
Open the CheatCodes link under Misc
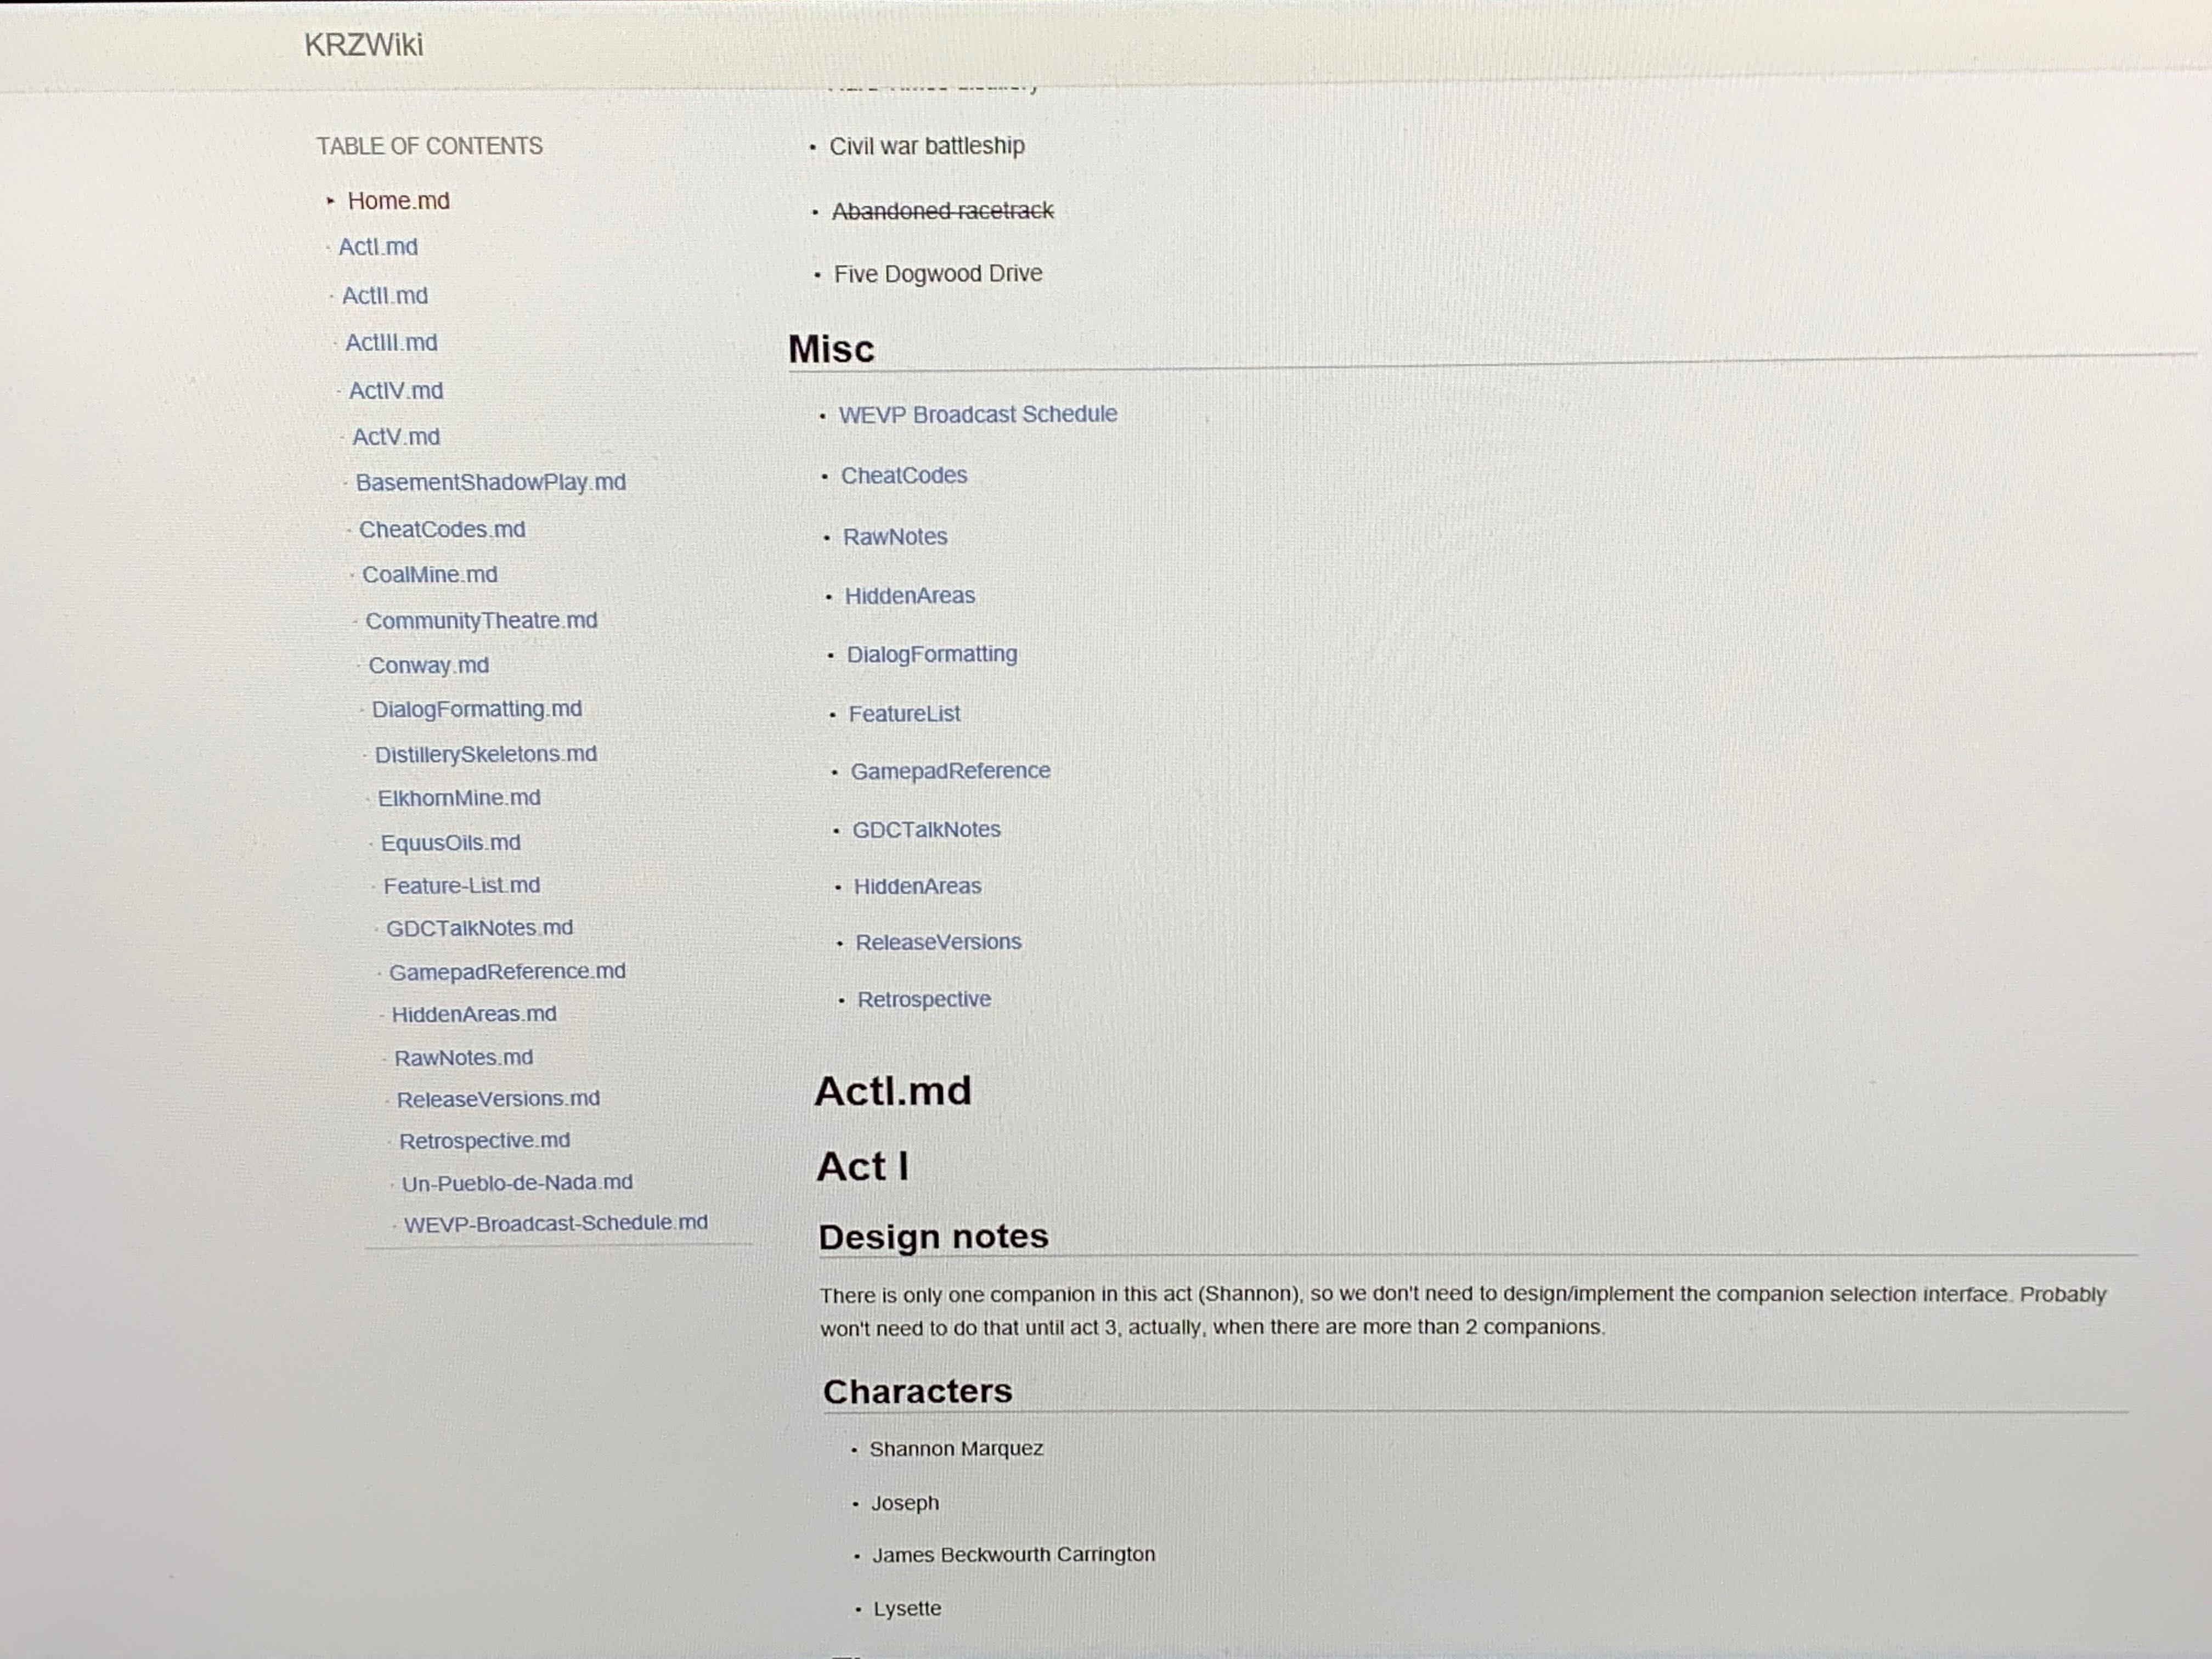[x=903, y=476]
